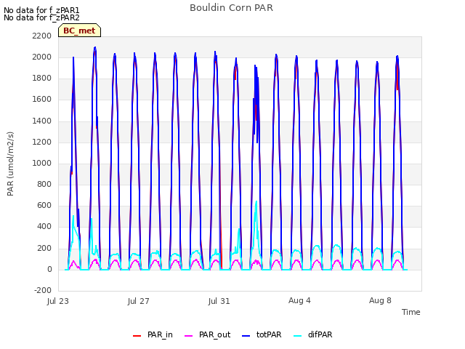Click the magenta PAR_out legend swatch
The width and height of the screenshot is (465, 349).
pos(188,336)
